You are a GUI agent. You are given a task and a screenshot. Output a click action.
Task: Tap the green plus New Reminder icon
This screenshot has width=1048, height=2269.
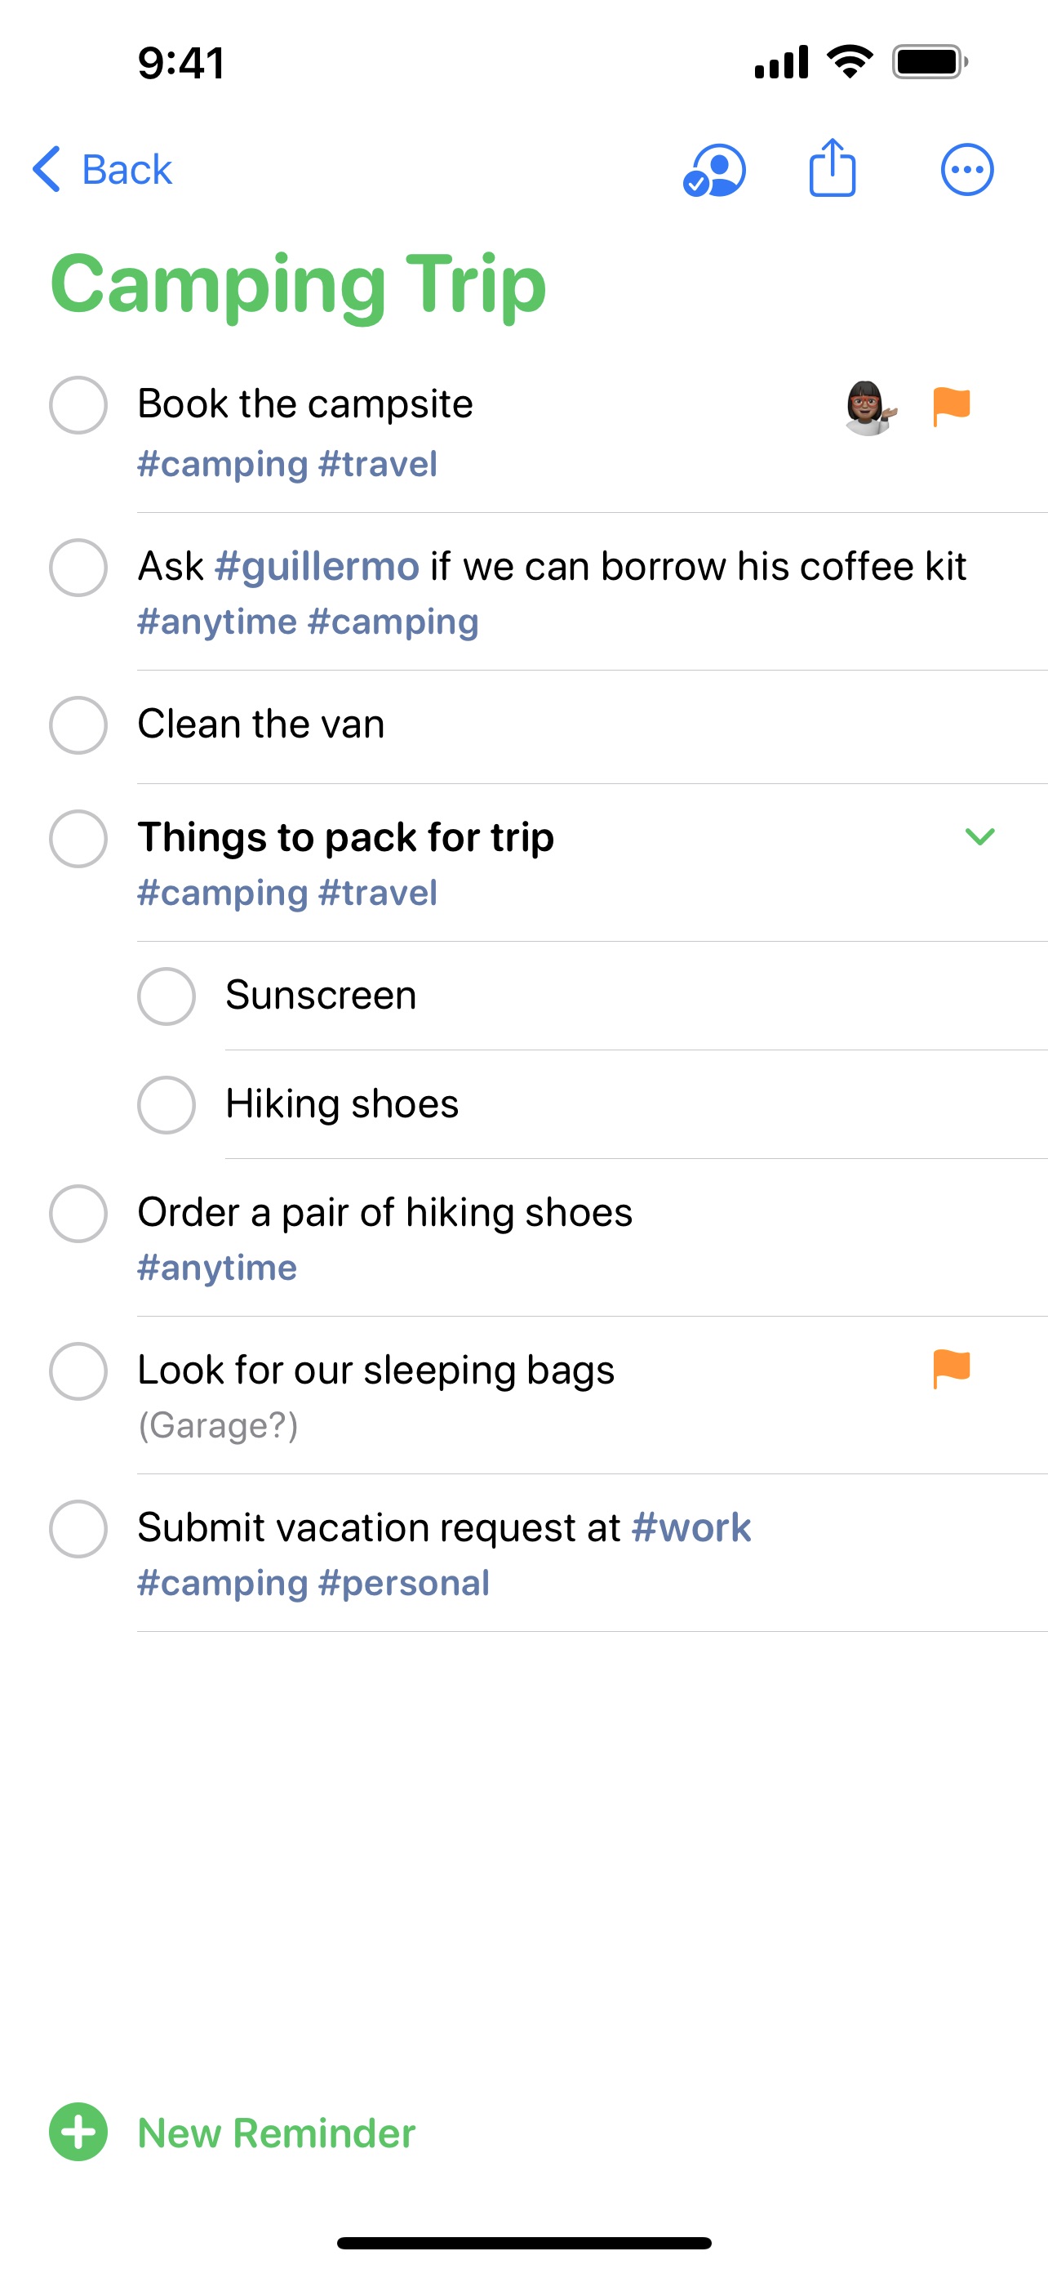coord(78,2132)
